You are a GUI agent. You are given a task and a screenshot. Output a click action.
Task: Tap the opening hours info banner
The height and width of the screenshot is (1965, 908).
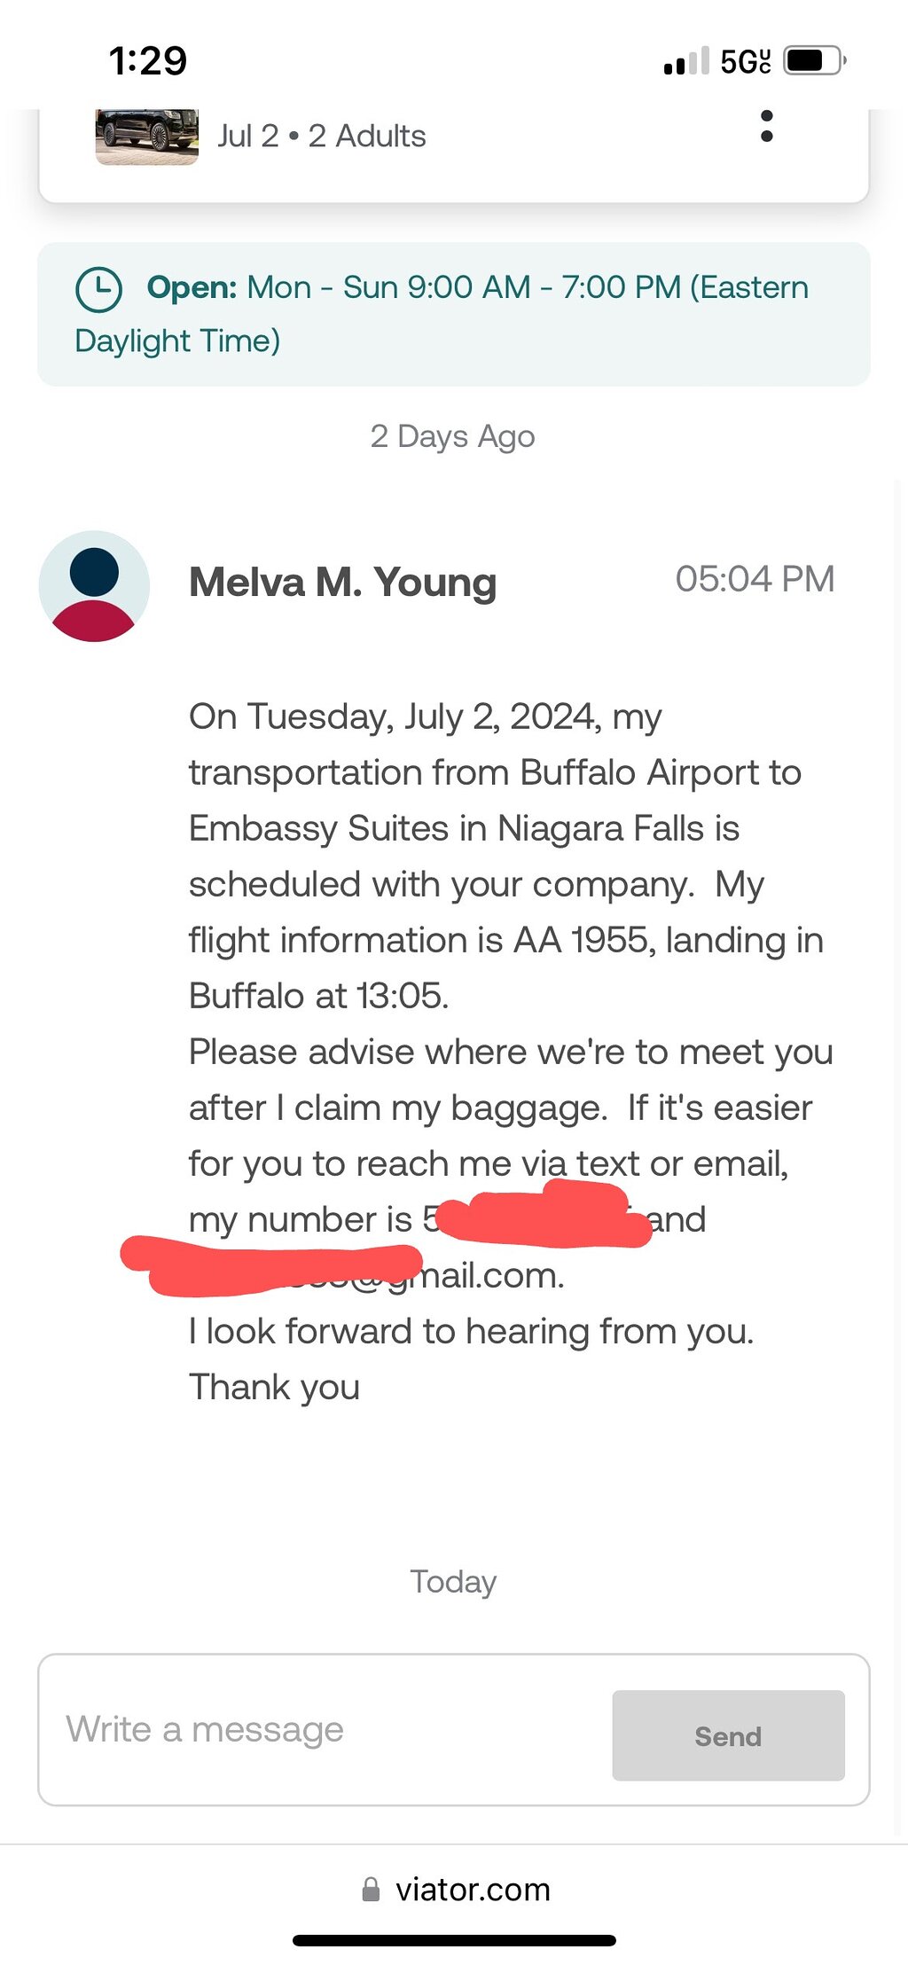coord(453,314)
